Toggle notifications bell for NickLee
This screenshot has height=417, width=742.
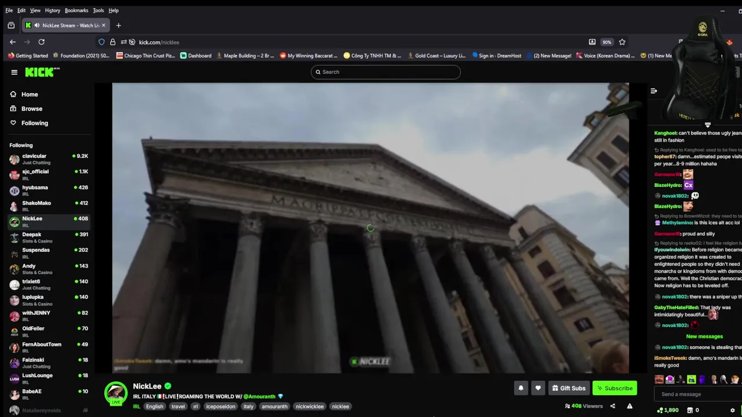pos(521,388)
